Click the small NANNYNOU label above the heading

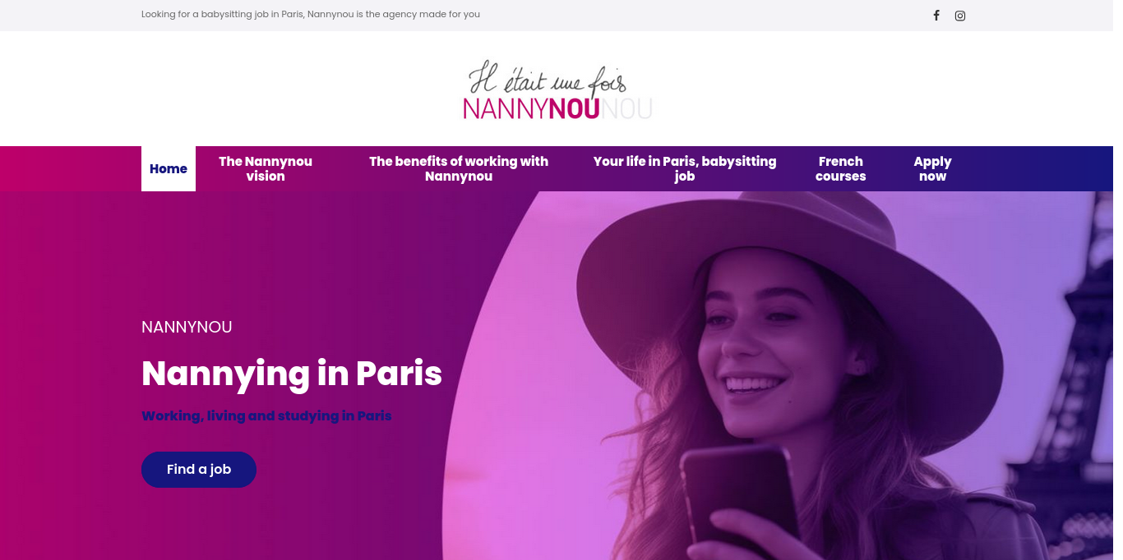(x=187, y=328)
